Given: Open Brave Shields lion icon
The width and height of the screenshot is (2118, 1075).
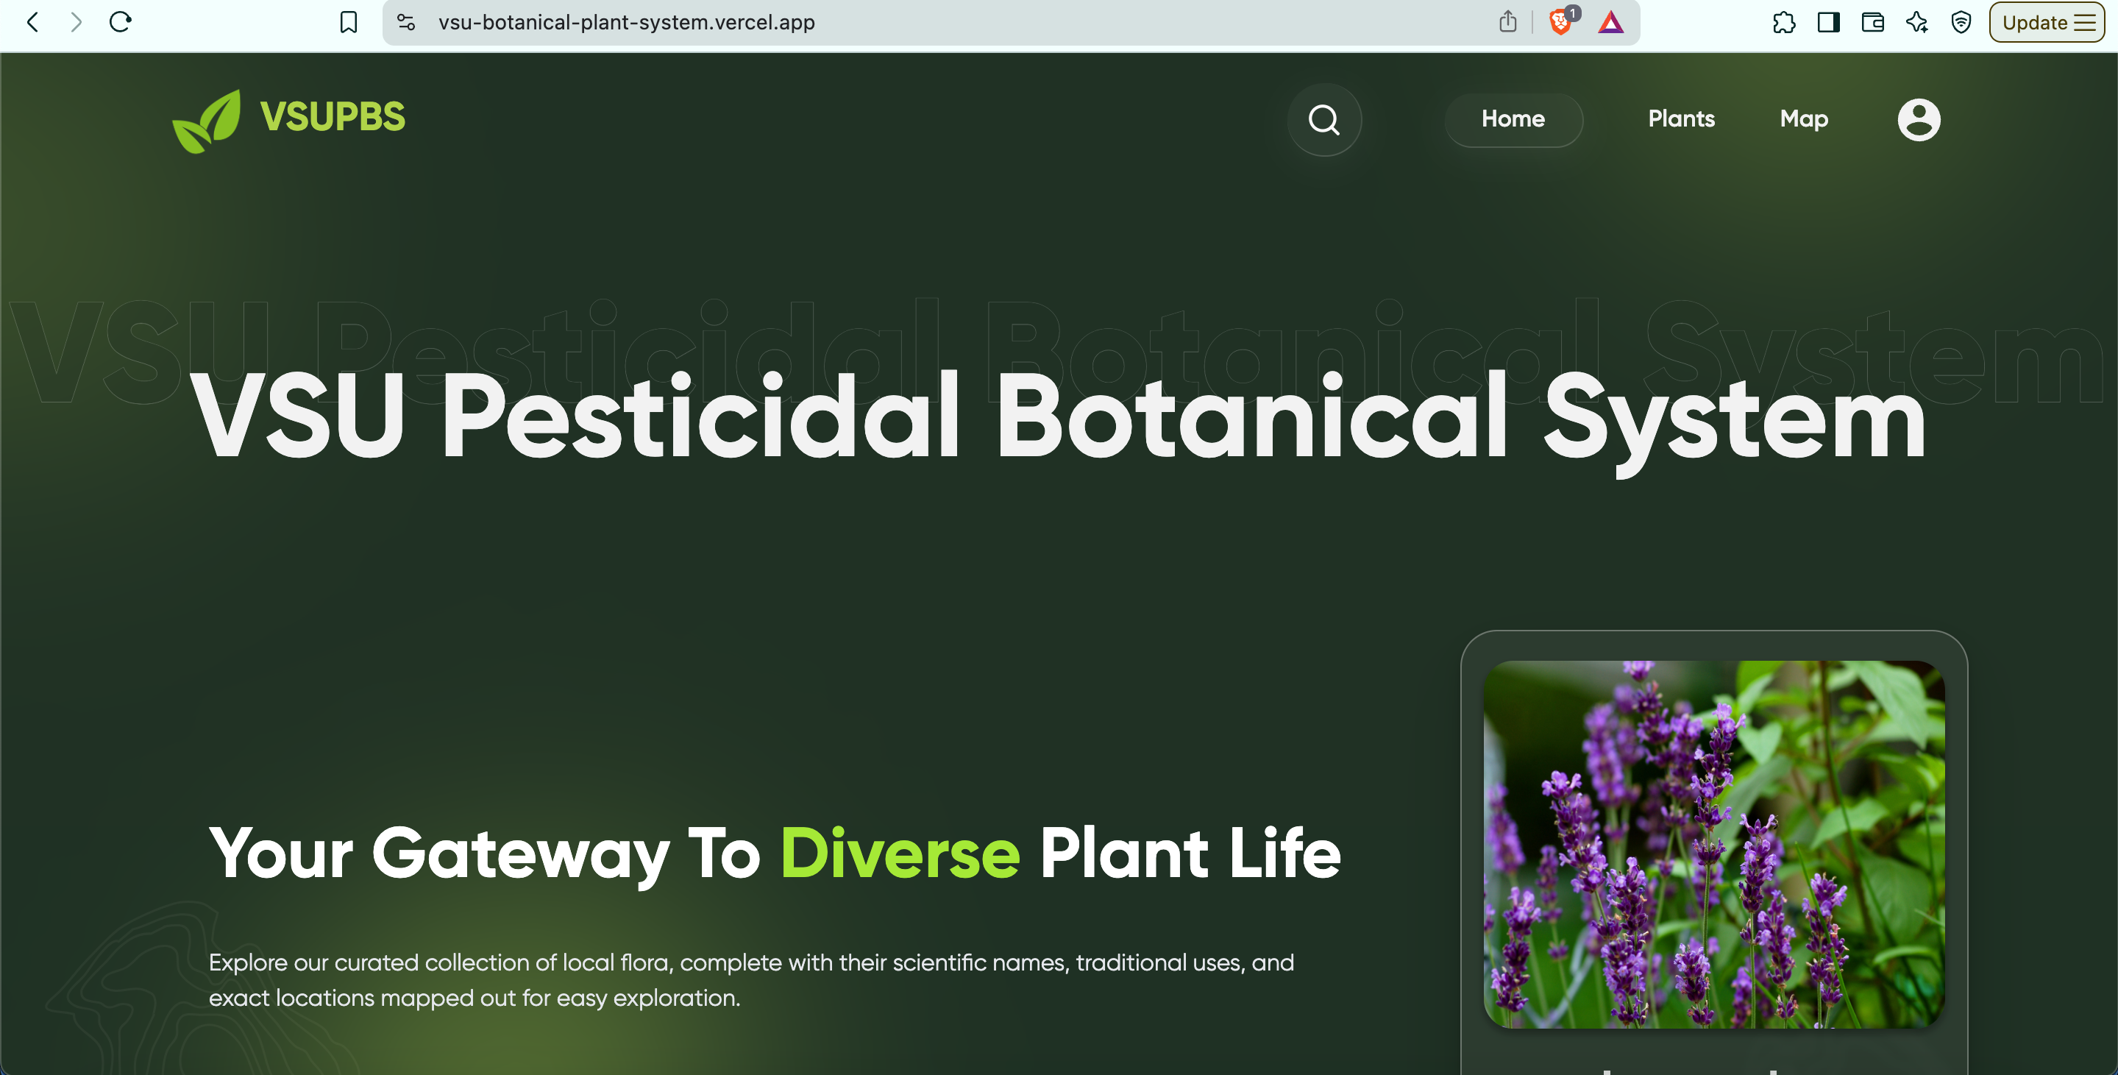Looking at the screenshot, I should point(1560,21).
